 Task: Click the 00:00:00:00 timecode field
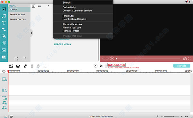pos(116,65)
